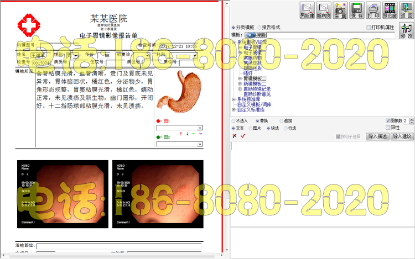Click the large empty template text editing area
Image resolution: width=415 pixels, height=259 pixels.
[322, 184]
